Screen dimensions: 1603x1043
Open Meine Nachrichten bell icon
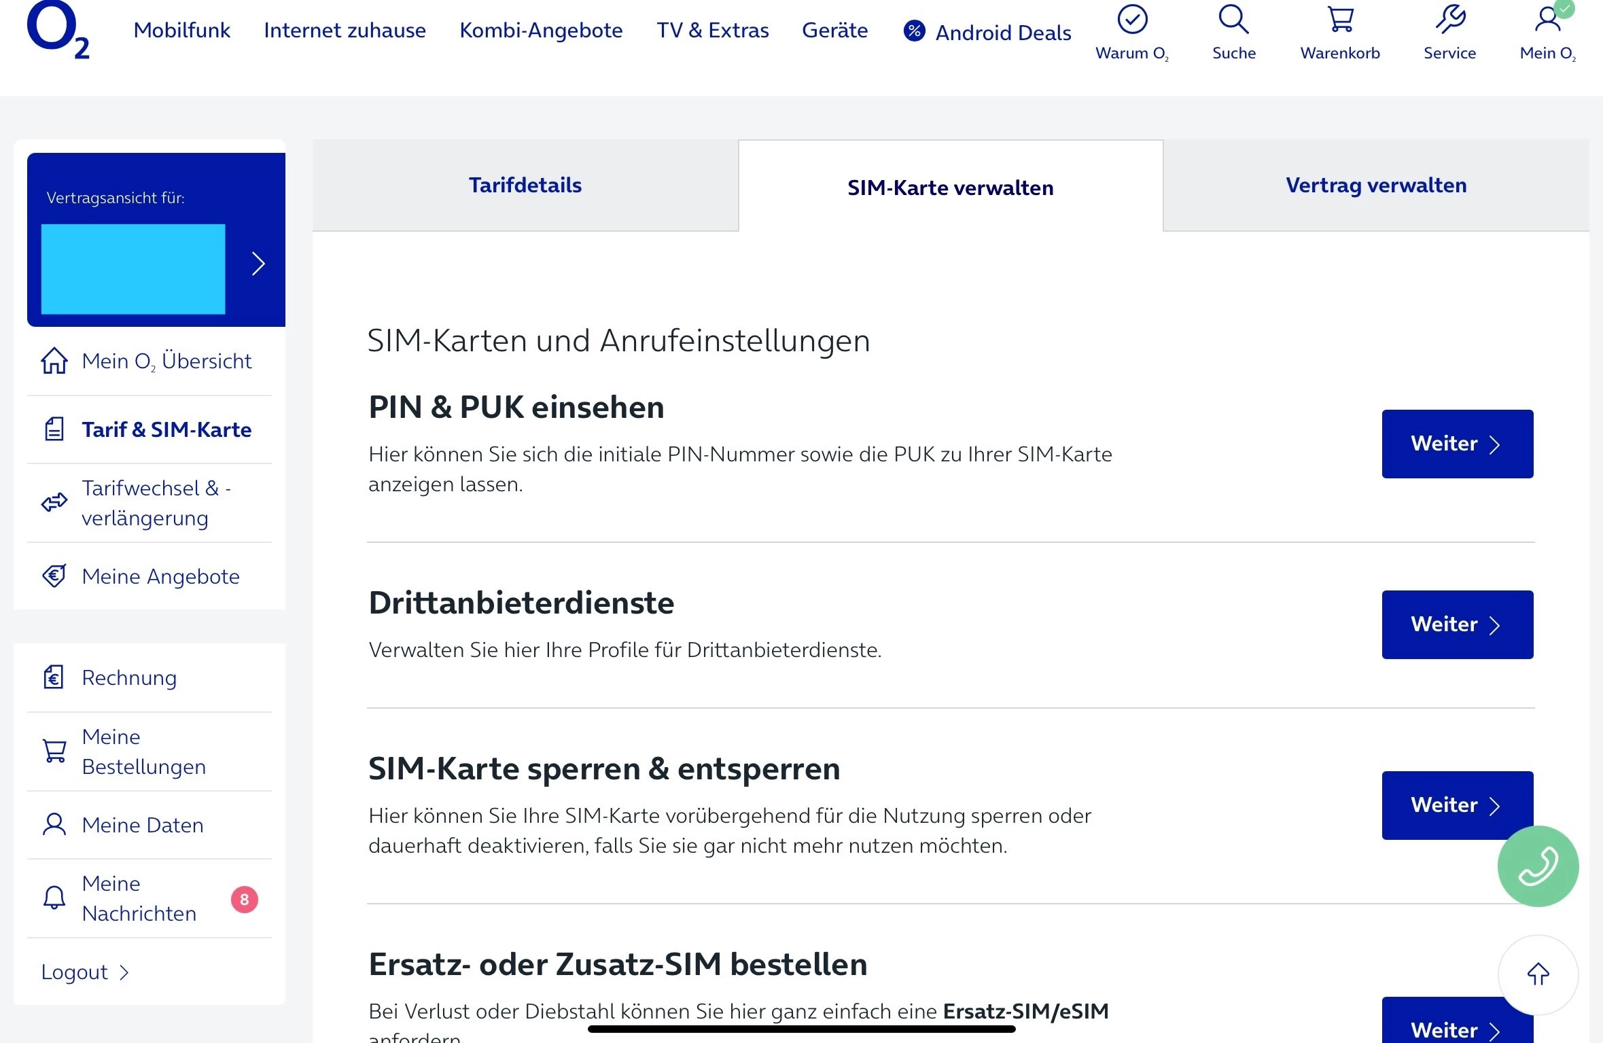point(54,898)
